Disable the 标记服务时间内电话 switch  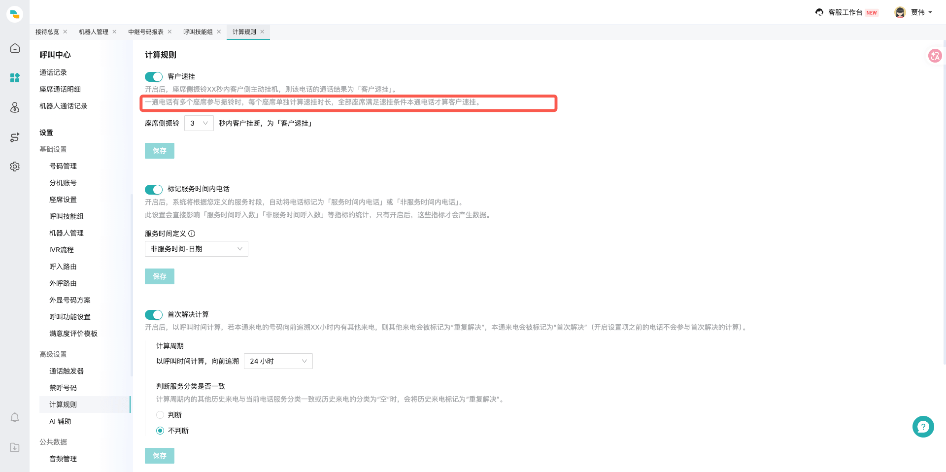click(x=154, y=190)
